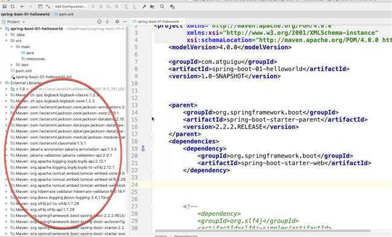392x237 pixels.
Task: Click spring-boot-01-helloworld breadcrumb in navigation bar
Action: pyautogui.click(x=25, y=14)
